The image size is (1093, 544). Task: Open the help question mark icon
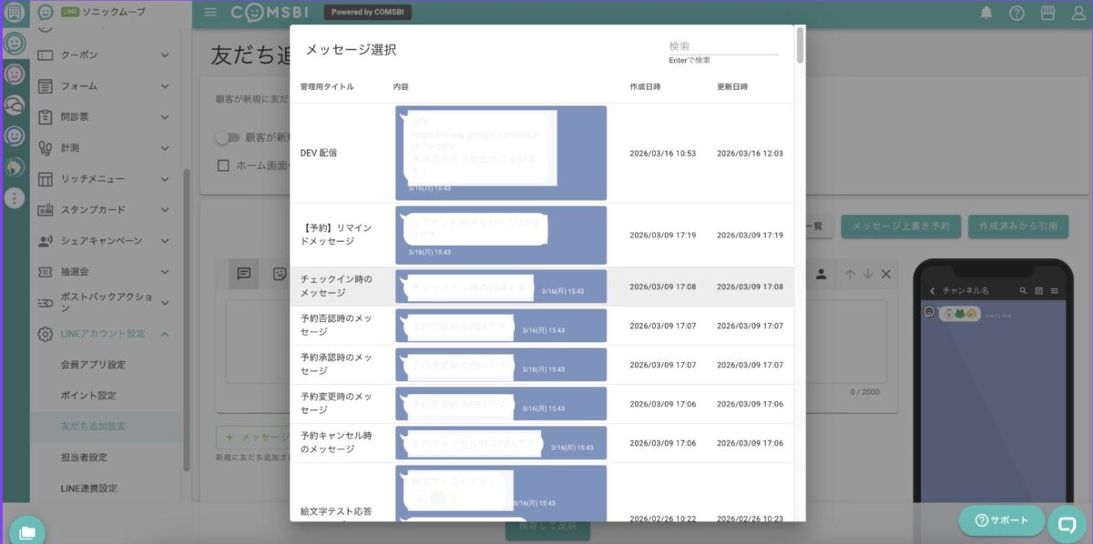(1016, 13)
